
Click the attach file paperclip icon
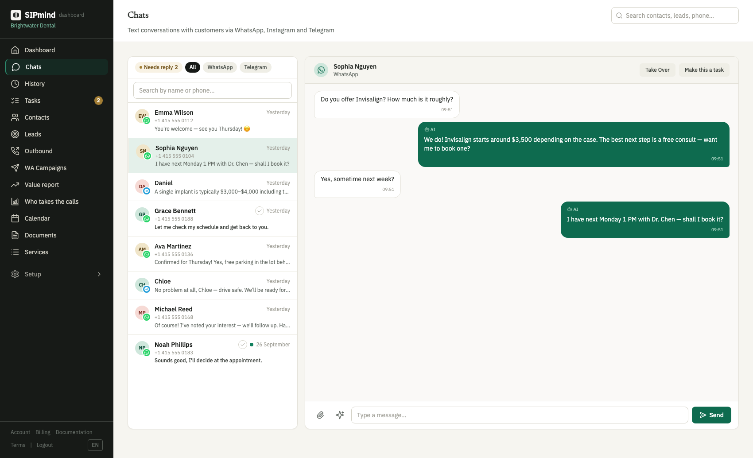(320, 415)
